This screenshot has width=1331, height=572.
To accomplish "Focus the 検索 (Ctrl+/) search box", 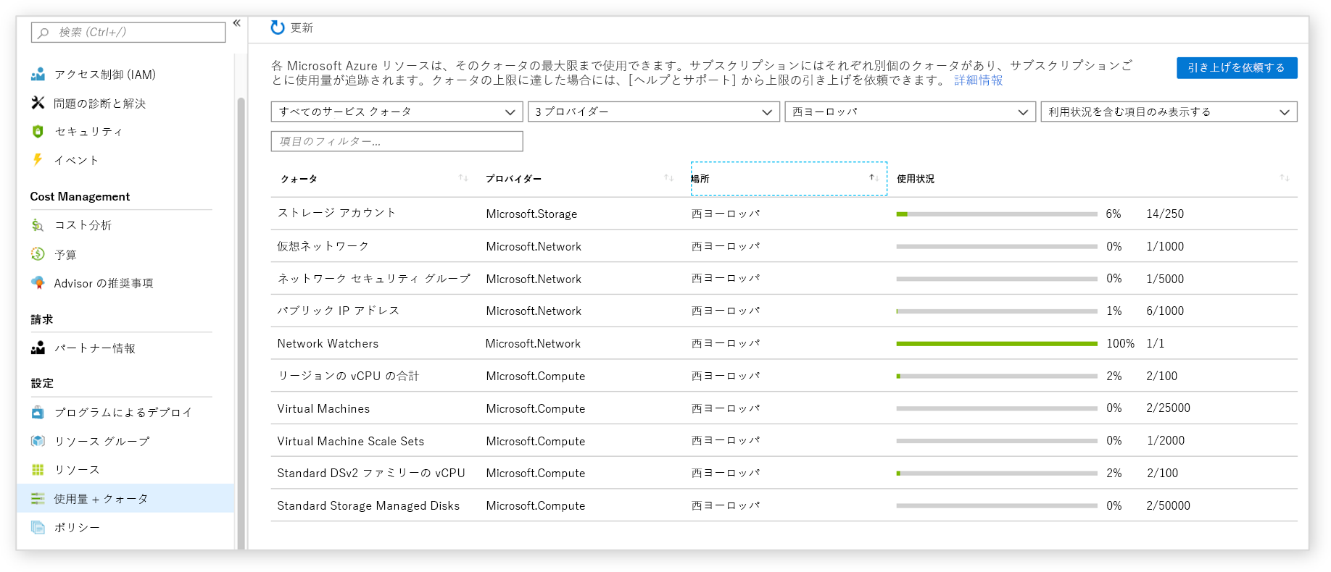I will click(x=128, y=33).
